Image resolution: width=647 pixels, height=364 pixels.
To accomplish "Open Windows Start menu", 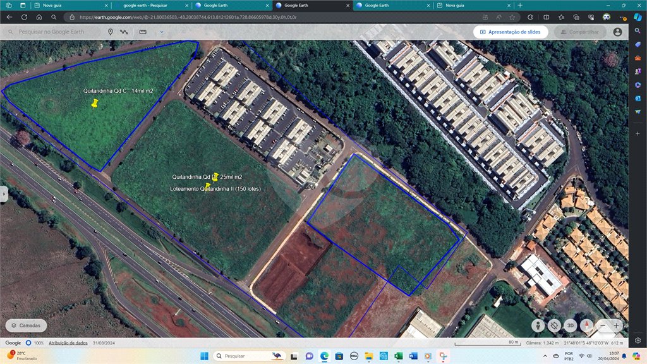I will (x=204, y=356).
